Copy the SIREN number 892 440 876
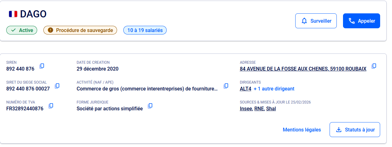 click(42, 66)
